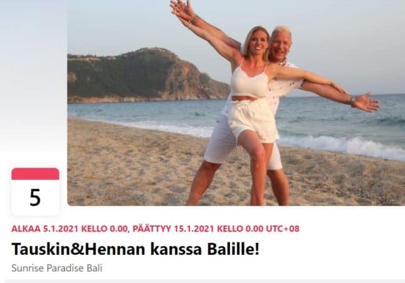Image resolution: width=405 pixels, height=283 pixels.
Task: Click the woman's white shorts in photo
Action: (x=252, y=119)
